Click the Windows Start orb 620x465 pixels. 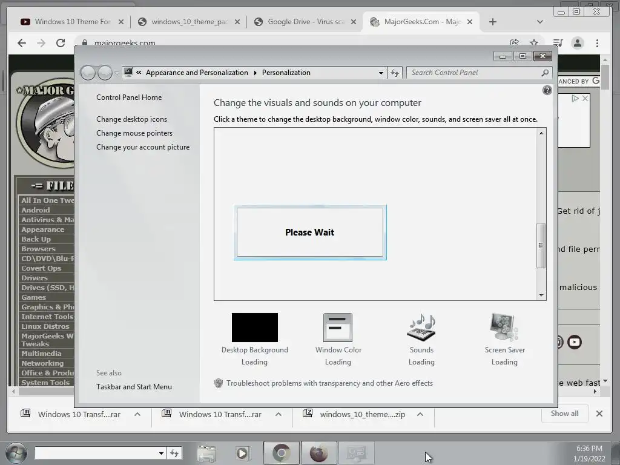[16, 453]
